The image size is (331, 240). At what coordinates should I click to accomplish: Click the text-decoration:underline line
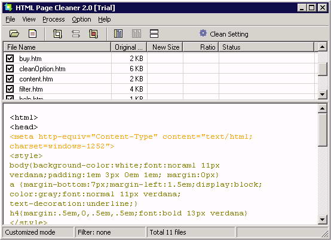click(x=73, y=203)
